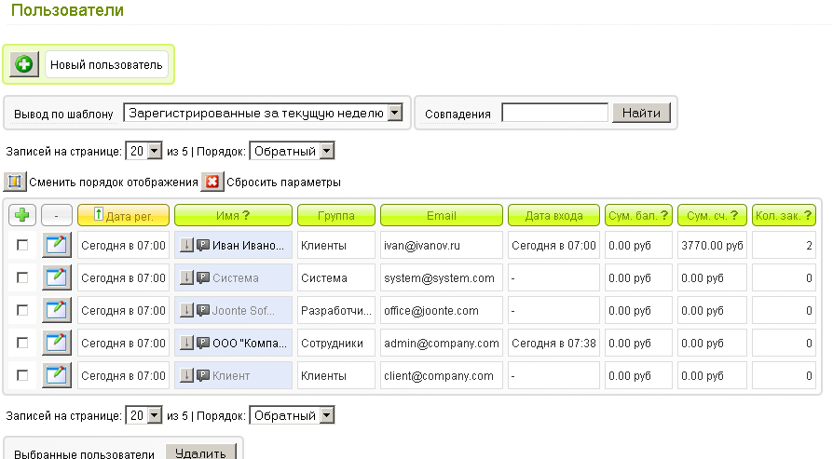The width and height of the screenshot is (833, 459).
Task: Click Сегодня в 07:38 login date cell
Action: pyautogui.click(x=553, y=343)
